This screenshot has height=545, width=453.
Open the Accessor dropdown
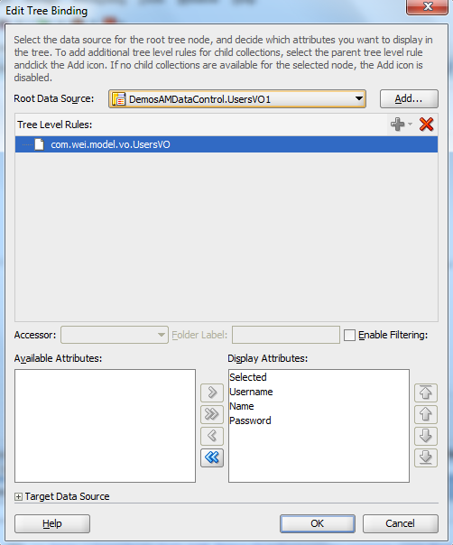pos(115,335)
